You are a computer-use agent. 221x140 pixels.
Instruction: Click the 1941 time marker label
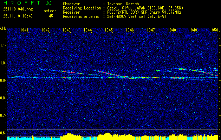tap(24, 30)
